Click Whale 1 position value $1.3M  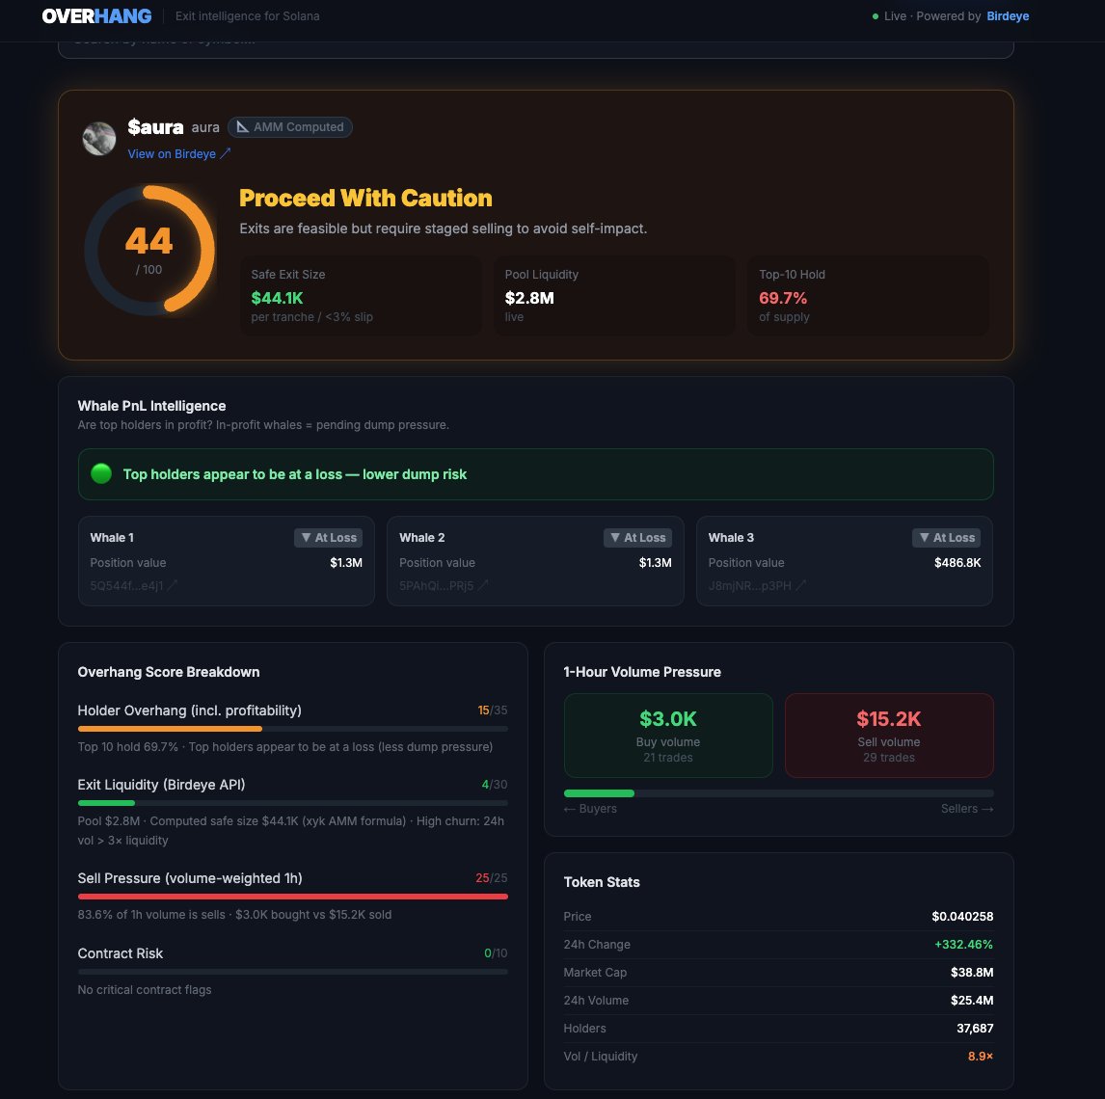[x=346, y=562]
